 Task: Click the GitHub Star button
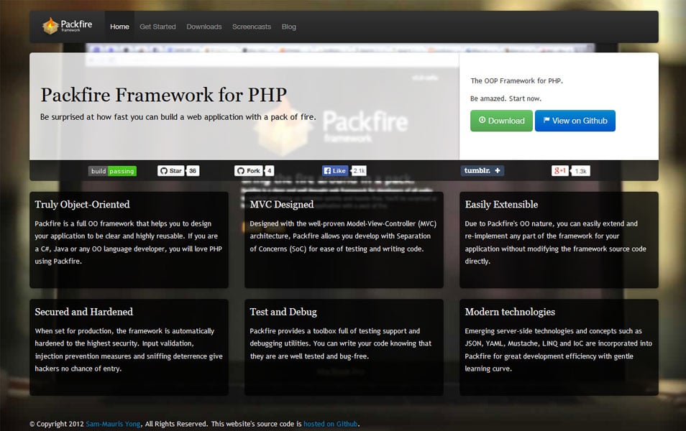pyautogui.click(x=170, y=170)
